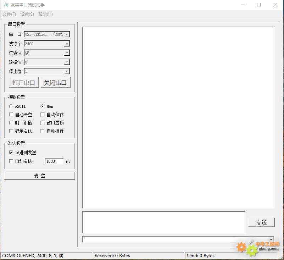
Task: Open the 设置(S) menu
Action: tap(27, 14)
